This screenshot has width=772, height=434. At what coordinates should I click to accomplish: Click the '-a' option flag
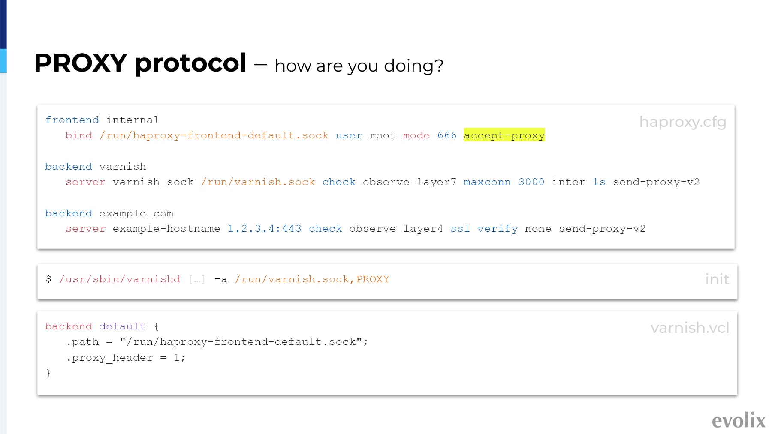point(220,280)
